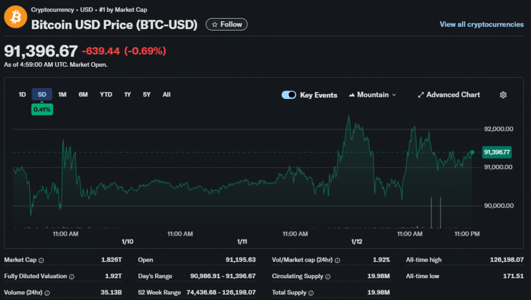Image resolution: width=531 pixels, height=300 pixels.
Task: Click info icon next to Fully Diluted Valuation
Action: (72, 277)
